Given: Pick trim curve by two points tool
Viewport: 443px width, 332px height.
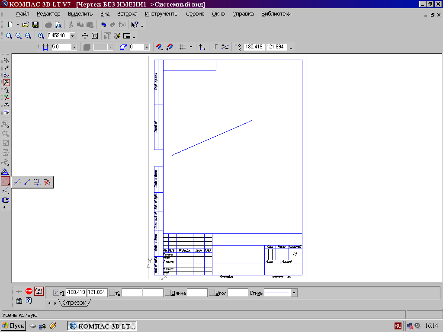Looking at the screenshot, I should [x=27, y=182].
